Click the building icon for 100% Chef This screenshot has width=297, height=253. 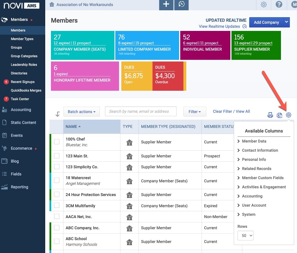pyautogui.click(x=129, y=142)
